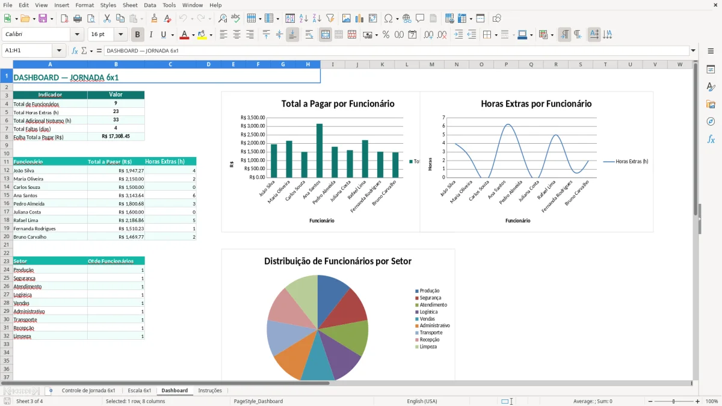This screenshot has height=406, width=722.
Task: Export directly as PDF
Action: point(64,19)
